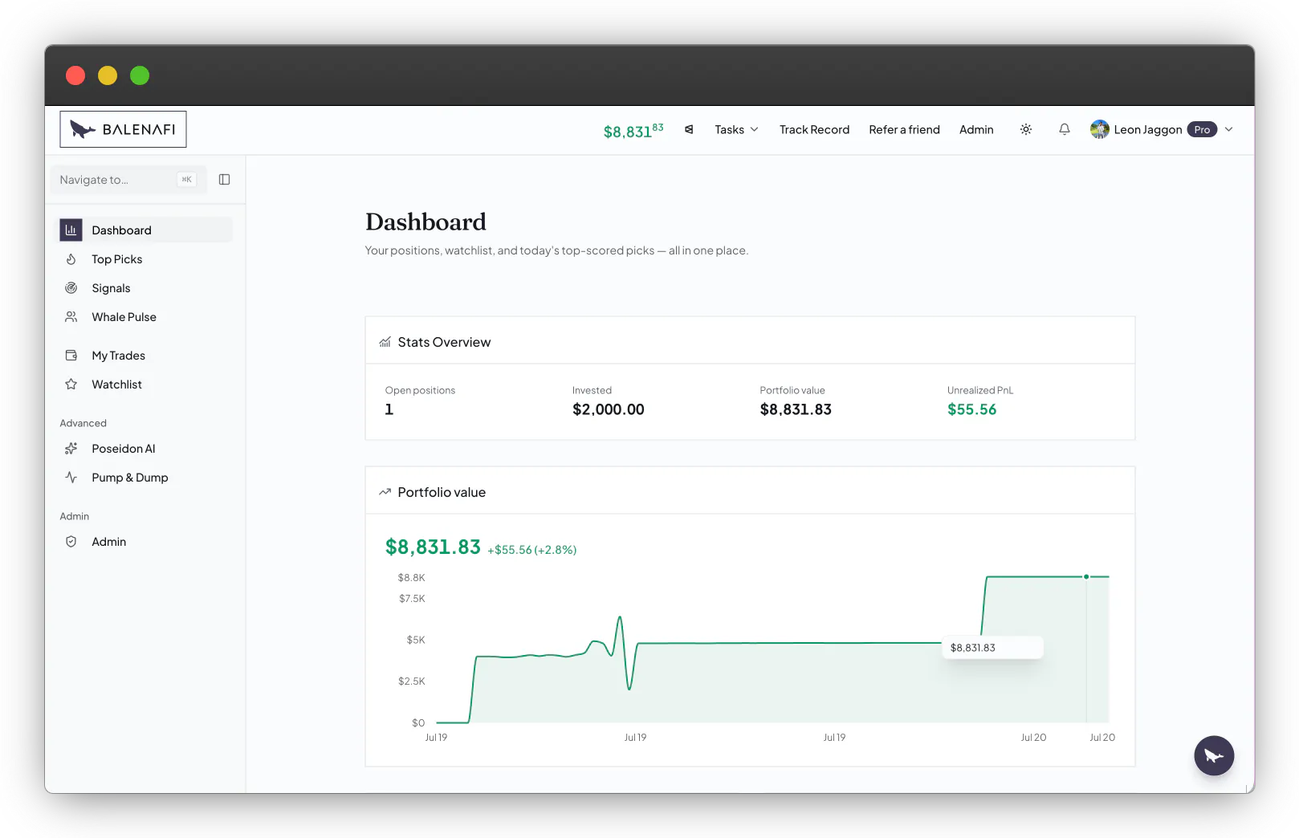Open Refer a friend in top navigation
1299x838 pixels.
[904, 129]
